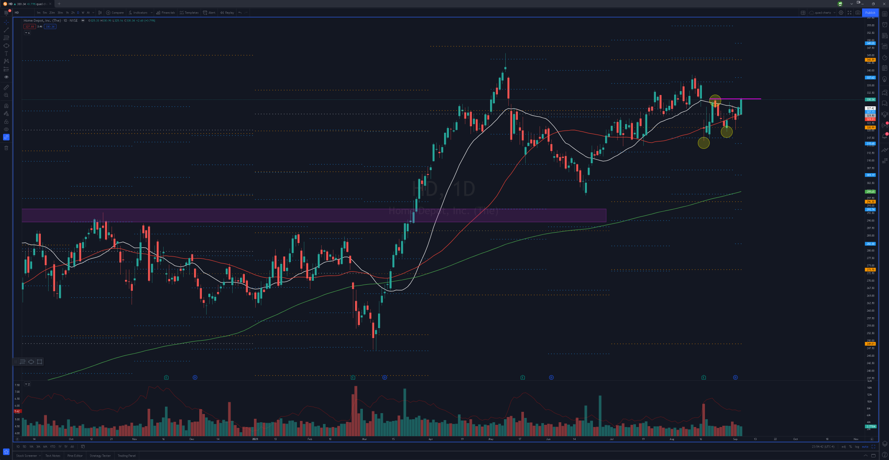
Task: Open the Compare symbol button
Action: tap(115, 13)
